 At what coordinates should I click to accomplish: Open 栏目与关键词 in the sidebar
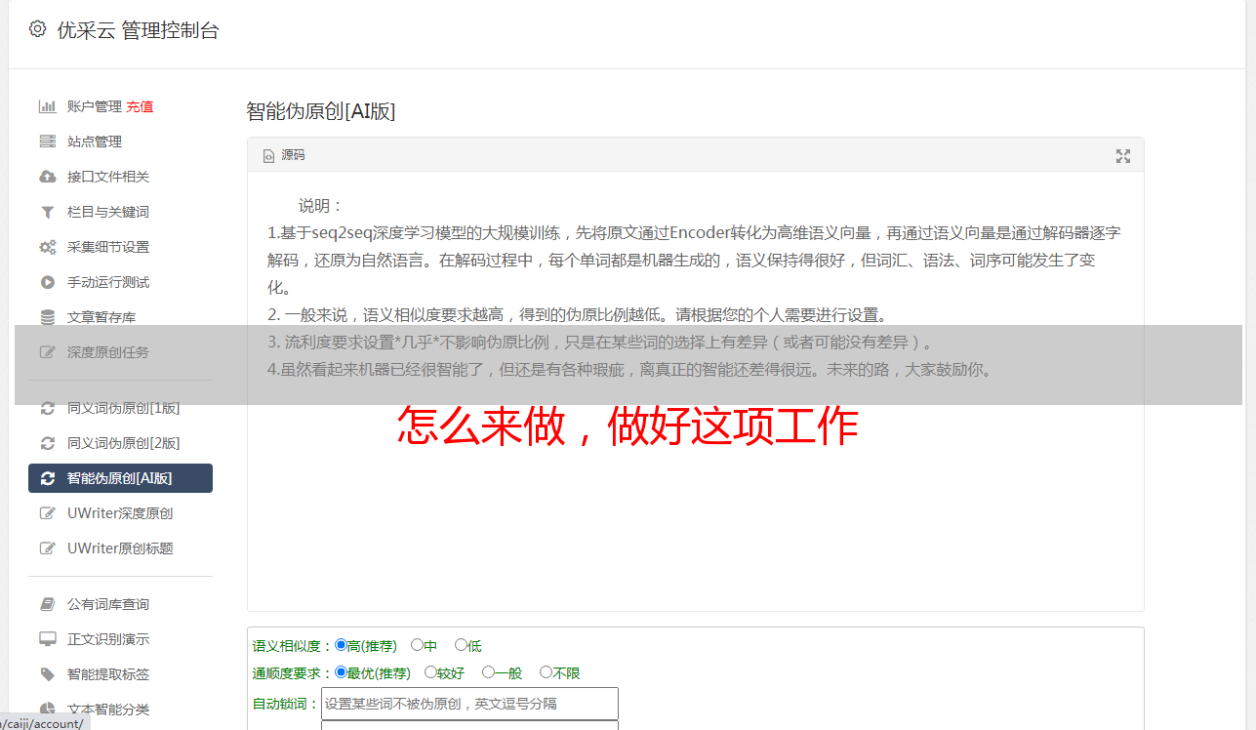[x=108, y=212]
